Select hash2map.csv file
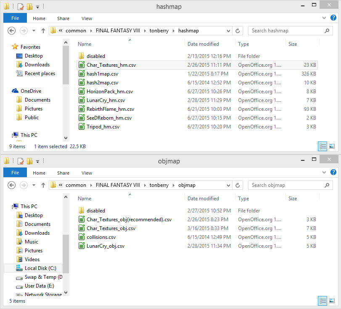341x309 pixels. point(197,83)
